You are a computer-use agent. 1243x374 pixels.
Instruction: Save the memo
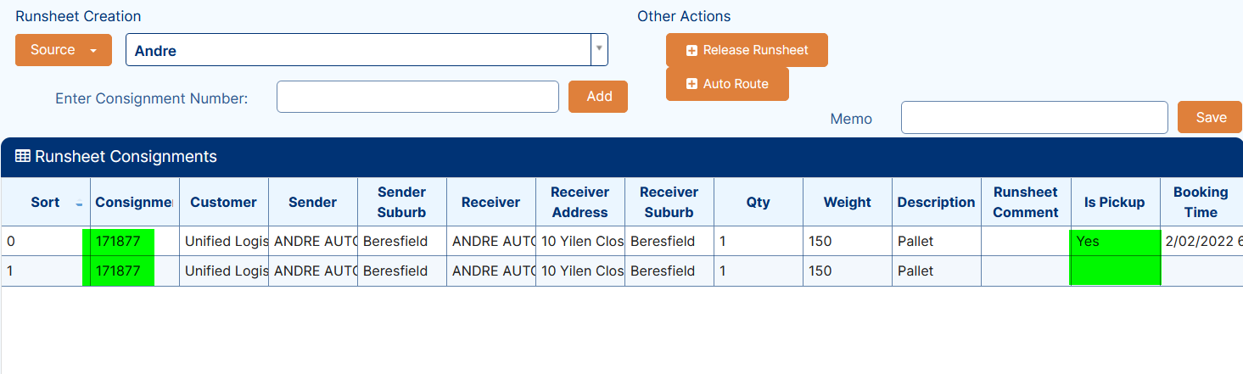(x=1210, y=118)
